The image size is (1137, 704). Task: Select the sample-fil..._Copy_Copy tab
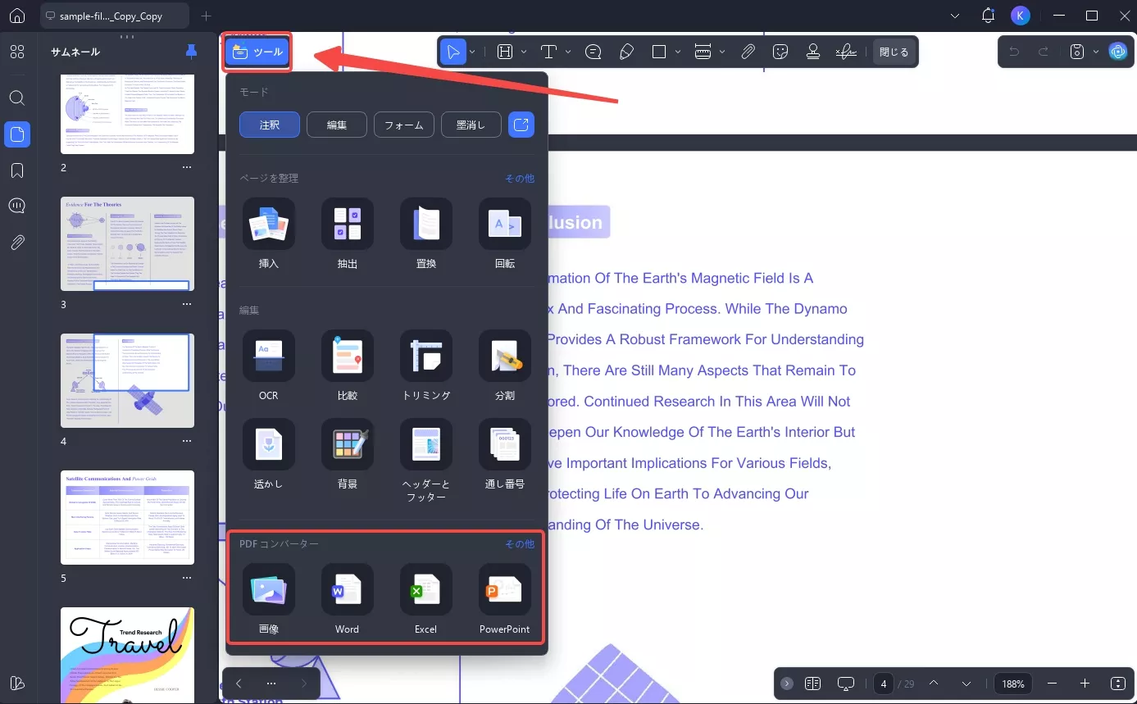pyautogui.click(x=113, y=16)
